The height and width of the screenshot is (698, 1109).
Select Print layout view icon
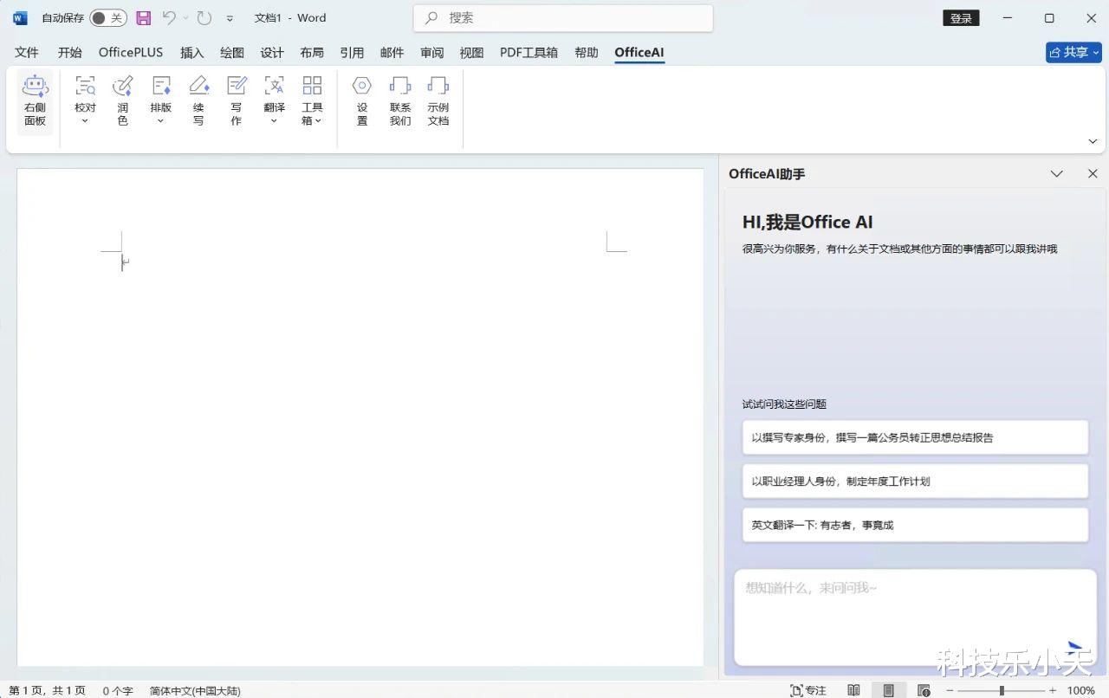tap(889, 690)
